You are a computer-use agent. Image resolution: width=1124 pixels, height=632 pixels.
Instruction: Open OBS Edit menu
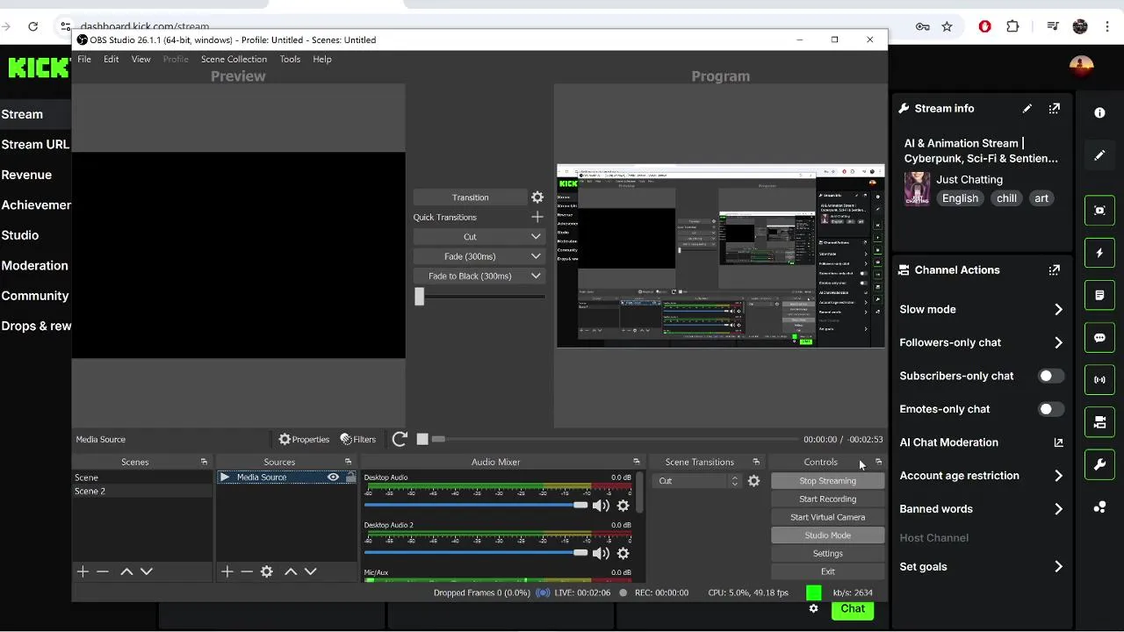coord(112,59)
